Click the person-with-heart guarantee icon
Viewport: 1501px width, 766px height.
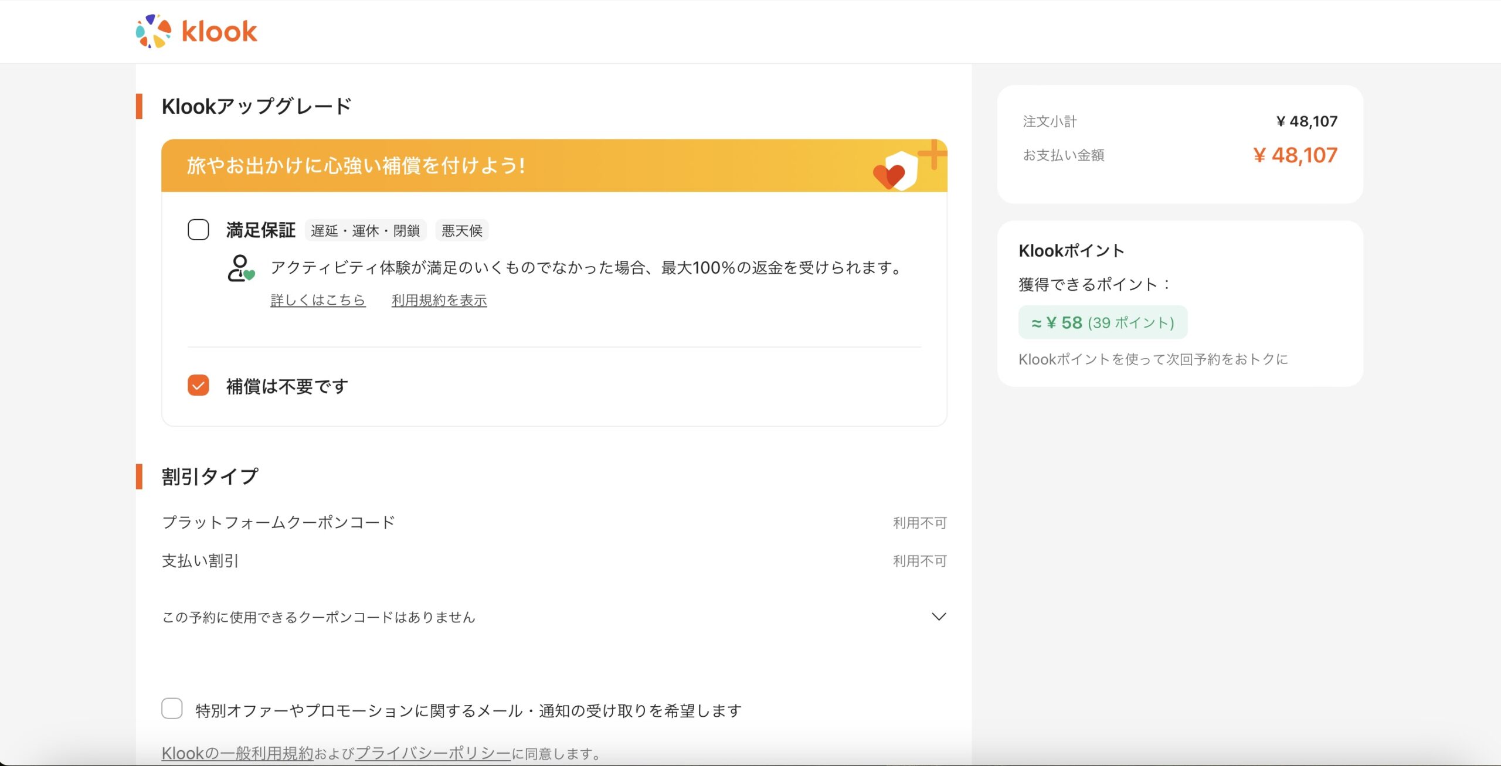240,268
